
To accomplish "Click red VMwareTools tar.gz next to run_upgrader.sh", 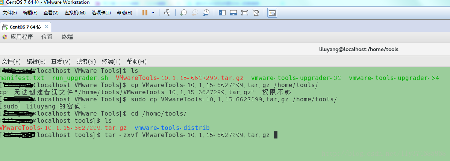I will click(180, 78).
